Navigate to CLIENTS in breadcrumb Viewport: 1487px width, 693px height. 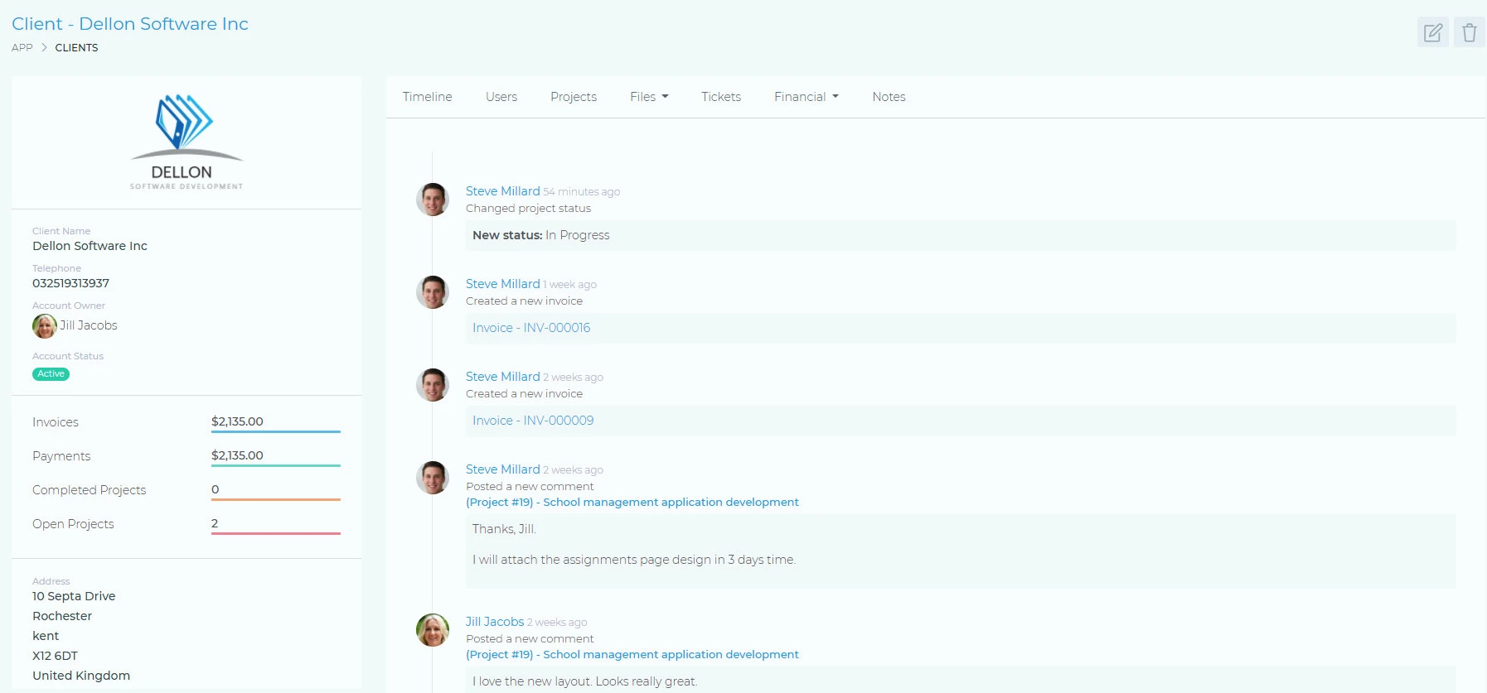(x=76, y=48)
